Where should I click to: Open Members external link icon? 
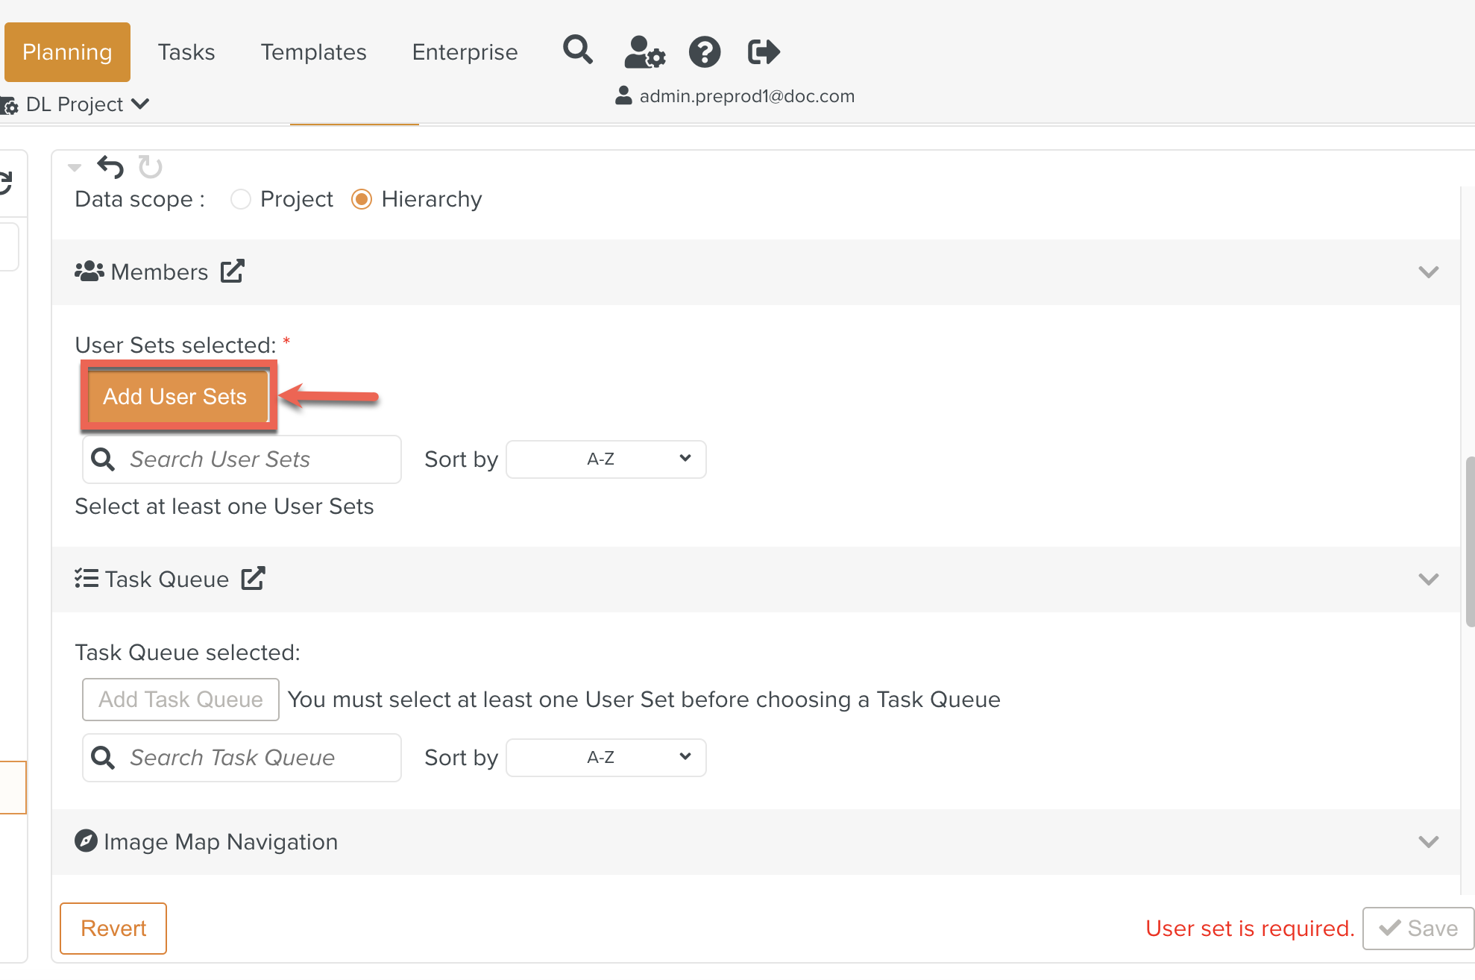pyautogui.click(x=233, y=271)
